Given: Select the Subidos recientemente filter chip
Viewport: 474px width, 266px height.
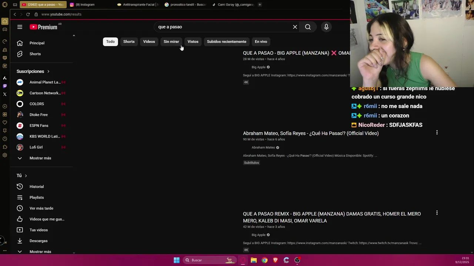Looking at the screenshot, I should point(227,42).
